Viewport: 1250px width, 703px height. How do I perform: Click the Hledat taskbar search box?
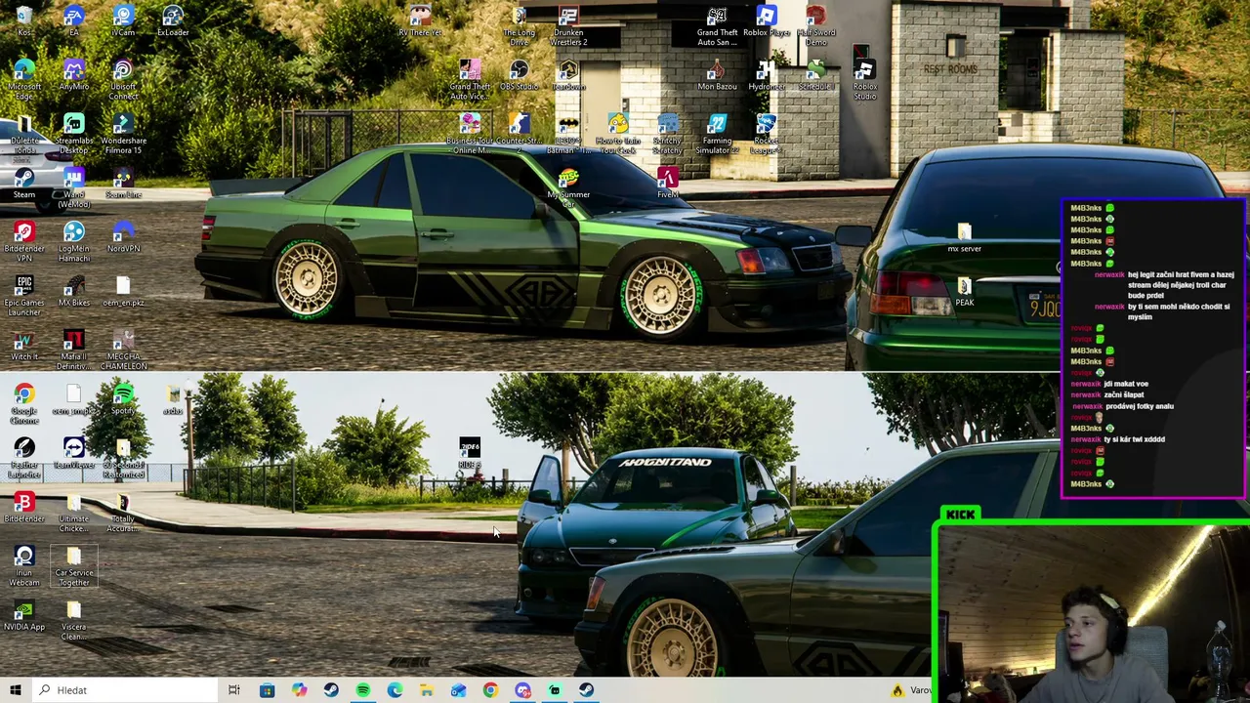pyautogui.click(x=124, y=690)
